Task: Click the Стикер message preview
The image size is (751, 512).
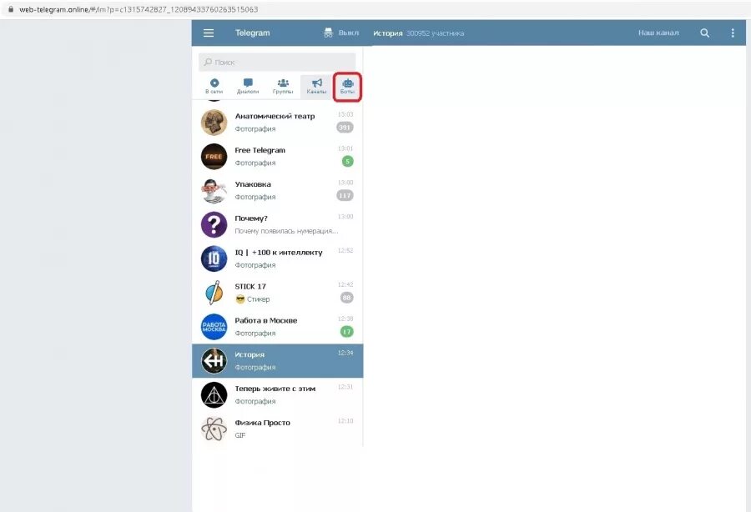Action: pos(253,299)
